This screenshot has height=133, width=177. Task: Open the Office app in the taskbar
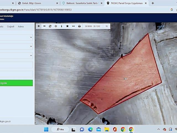[x=115, y=129]
